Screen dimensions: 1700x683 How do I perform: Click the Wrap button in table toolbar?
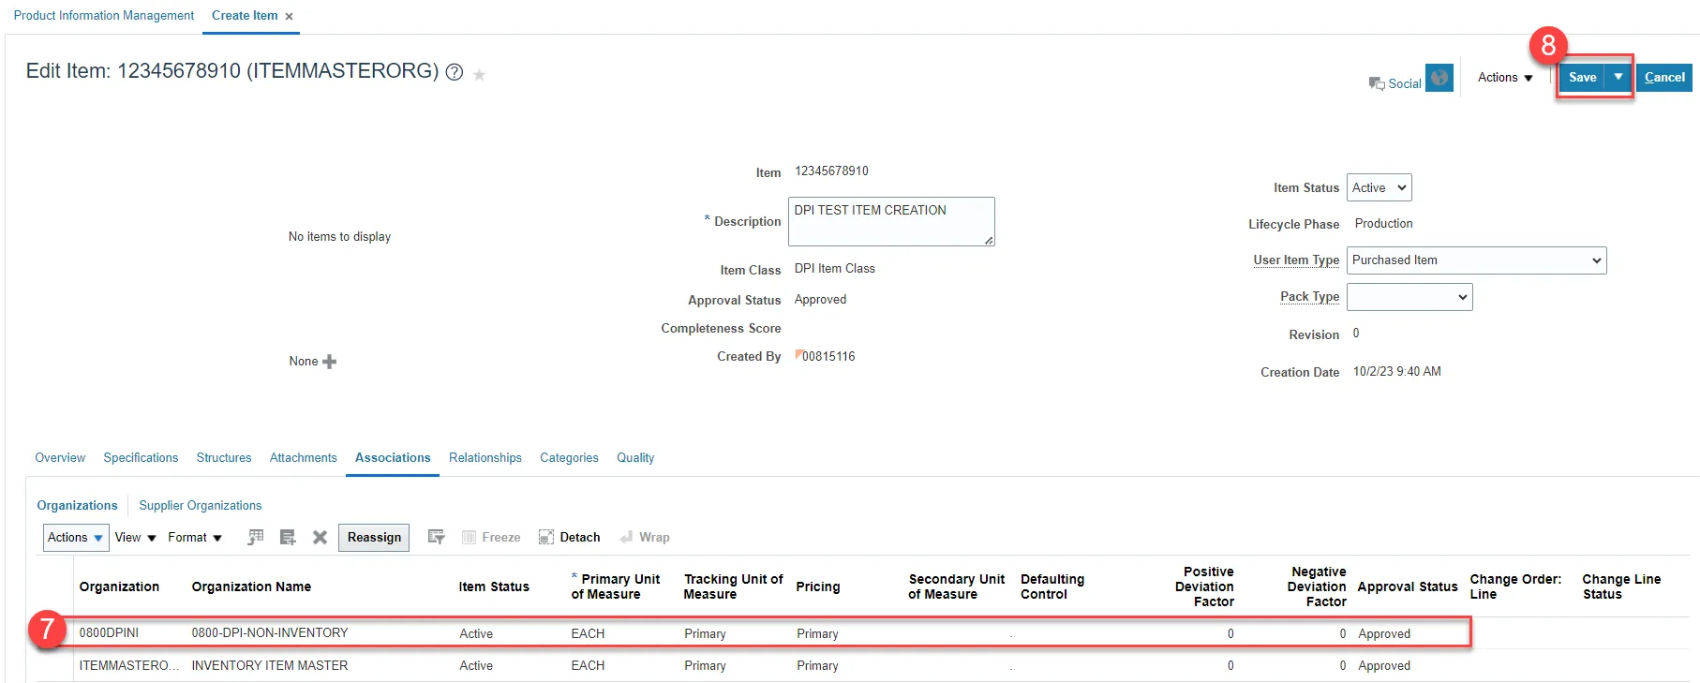(645, 537)
